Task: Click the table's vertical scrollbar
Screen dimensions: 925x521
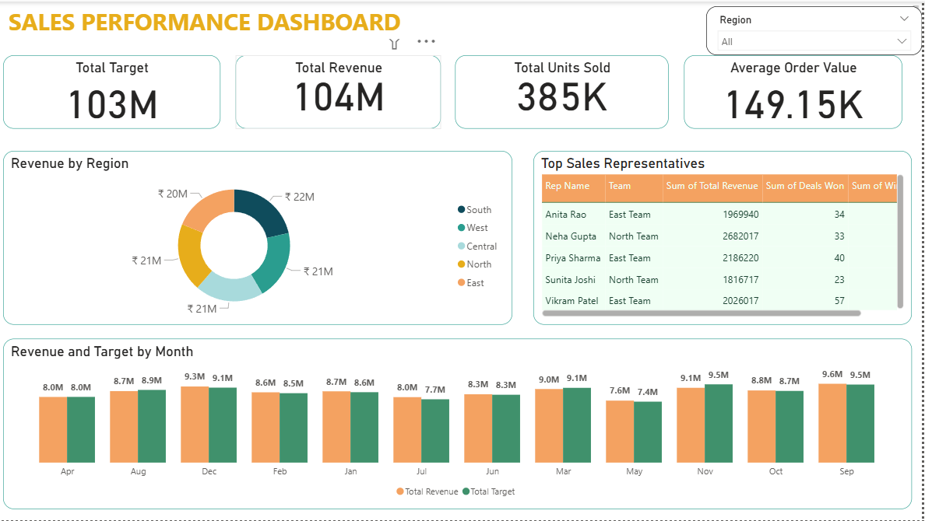Action: pyautogui.click(x=900, y=241)
